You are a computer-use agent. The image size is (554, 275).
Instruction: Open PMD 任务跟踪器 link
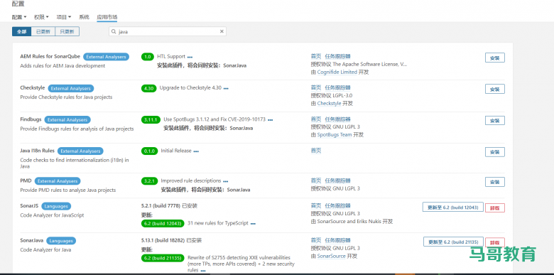pos(337,180)
